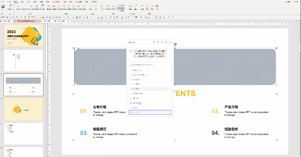Screen dimensions: 301x157
Task: Click the 共享 share button
Action: tap(296, 2)
